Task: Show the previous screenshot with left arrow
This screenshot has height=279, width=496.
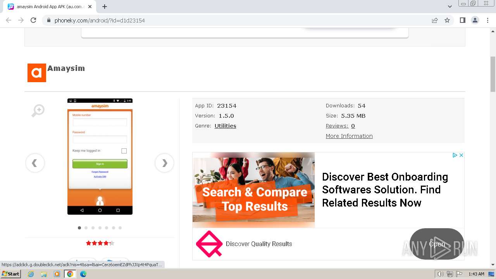Action: click(35, 163)
